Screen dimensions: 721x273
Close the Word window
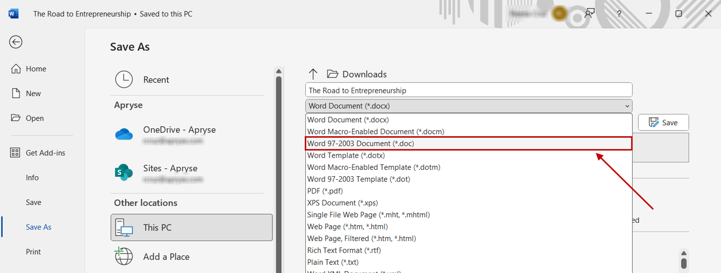(x=708, y=13)
